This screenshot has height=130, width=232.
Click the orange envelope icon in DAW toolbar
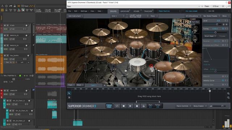[19, 6]
